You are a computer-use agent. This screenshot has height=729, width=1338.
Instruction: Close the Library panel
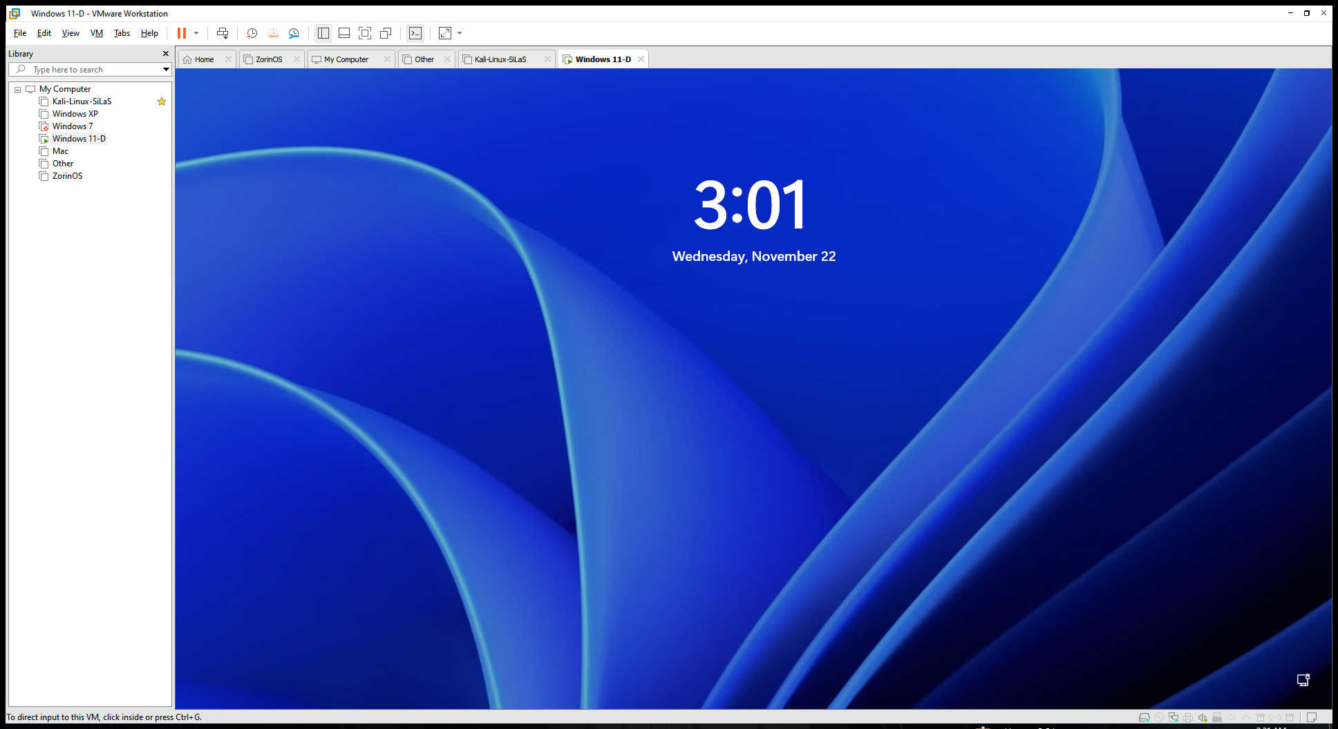tap(166, 53)
